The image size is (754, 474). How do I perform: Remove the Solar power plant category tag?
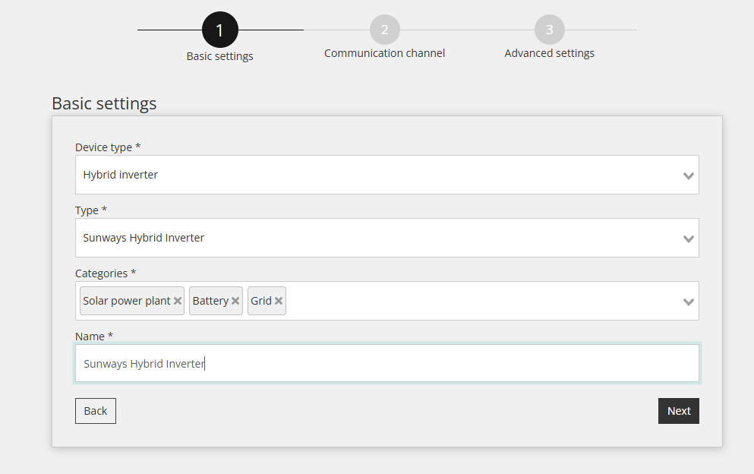pos(178,301)
